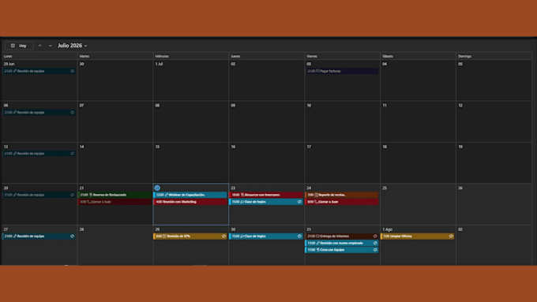This screenshot has width=537, height=302.
Task: Open Reunión de equipo event on day 06
Action: [39, 112]
